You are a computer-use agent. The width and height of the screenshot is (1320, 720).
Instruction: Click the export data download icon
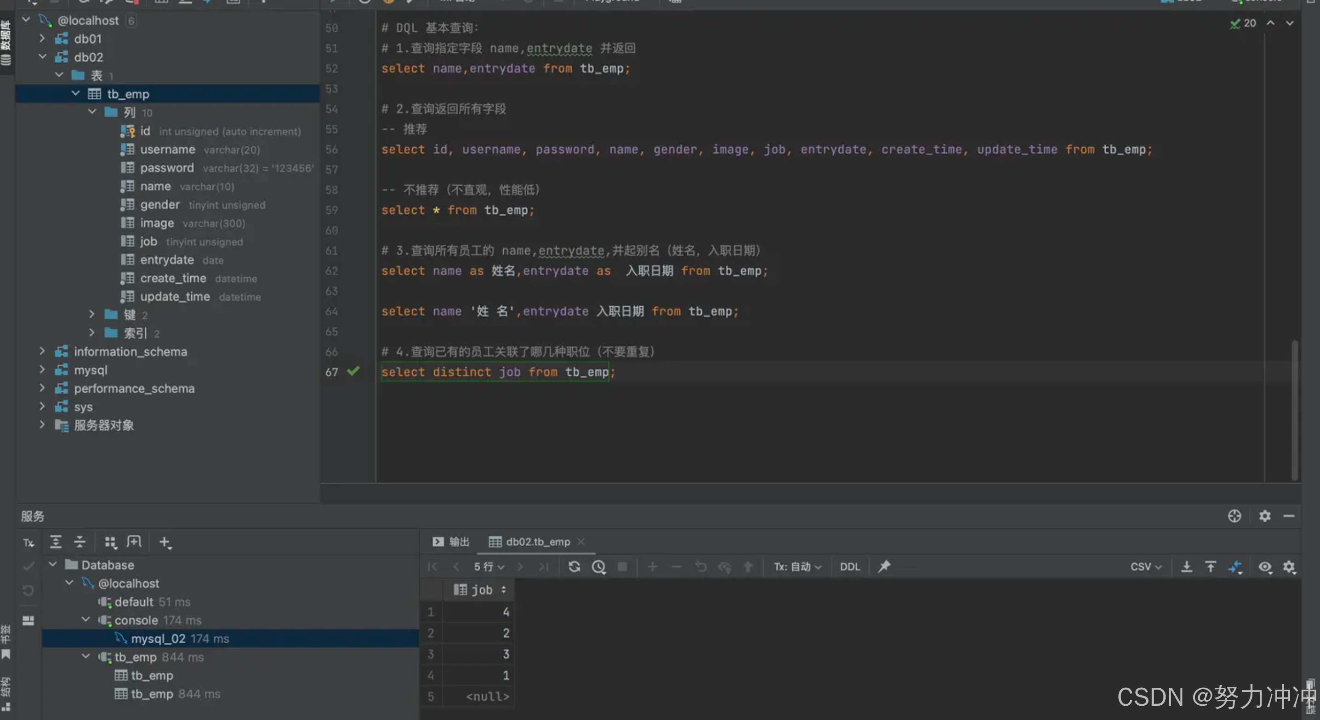pyautogui.click(x=1186, y=567)
